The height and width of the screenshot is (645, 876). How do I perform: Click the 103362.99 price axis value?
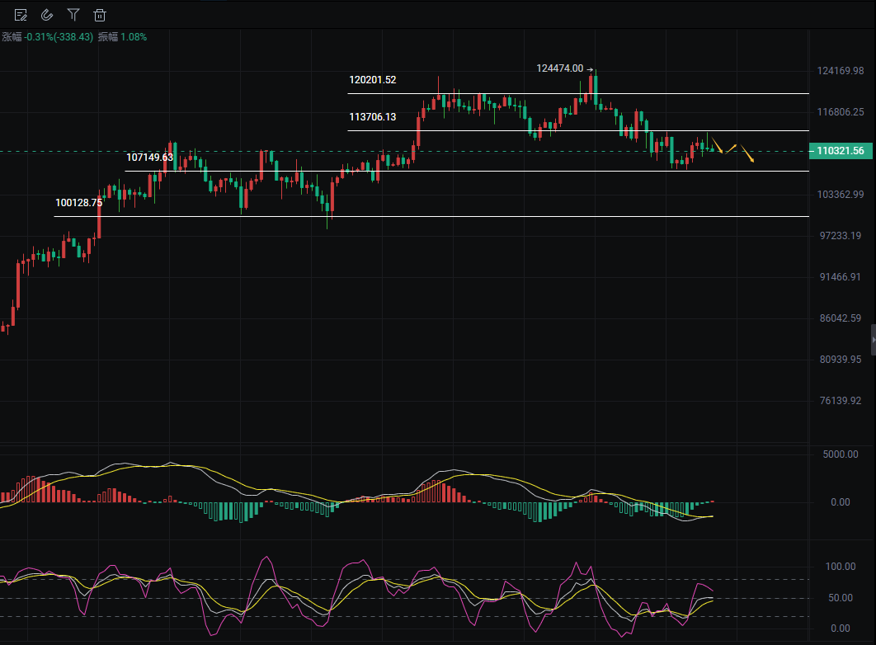click(x=841, y=195)
